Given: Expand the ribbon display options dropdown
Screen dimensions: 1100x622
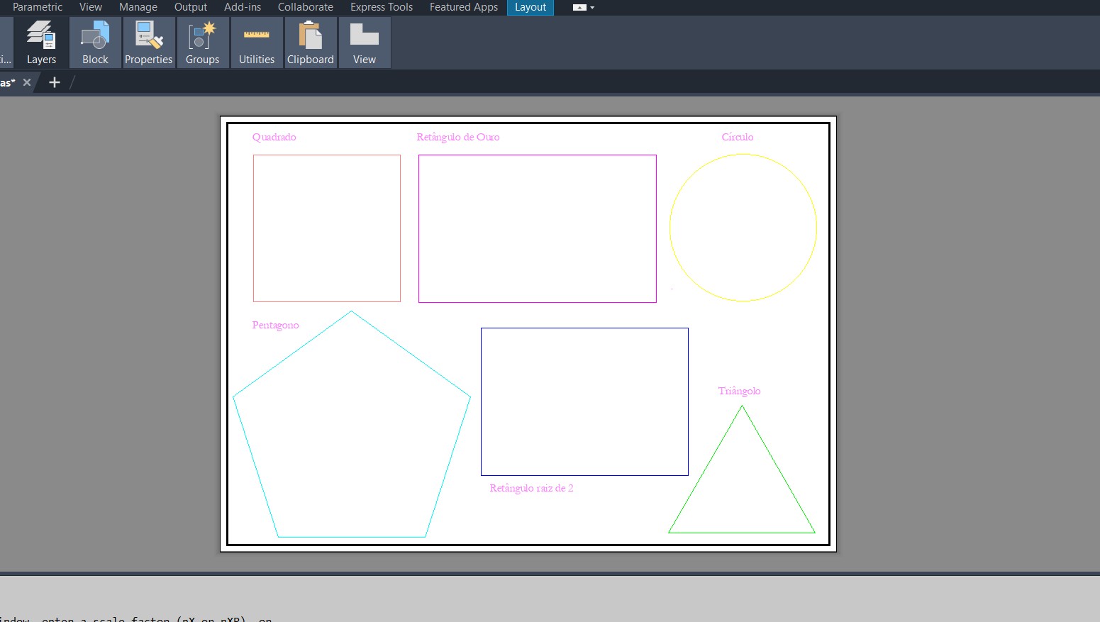Looking at the screenshot, I should 584,7.
